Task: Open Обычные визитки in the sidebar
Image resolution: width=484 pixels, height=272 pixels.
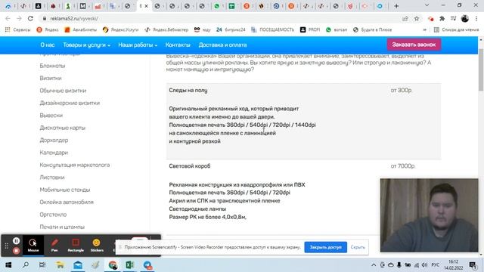Action: click(x=63, y=91)
